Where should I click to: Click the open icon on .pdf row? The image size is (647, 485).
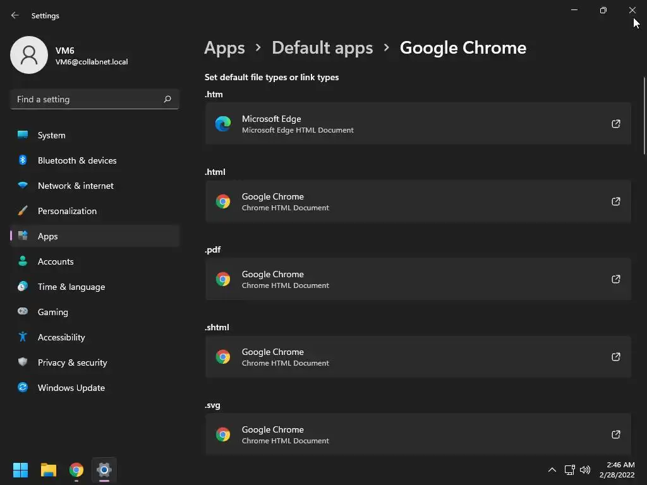[x=615, y=279]
